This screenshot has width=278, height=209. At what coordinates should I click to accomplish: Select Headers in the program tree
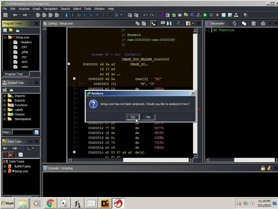coord(26,42)
